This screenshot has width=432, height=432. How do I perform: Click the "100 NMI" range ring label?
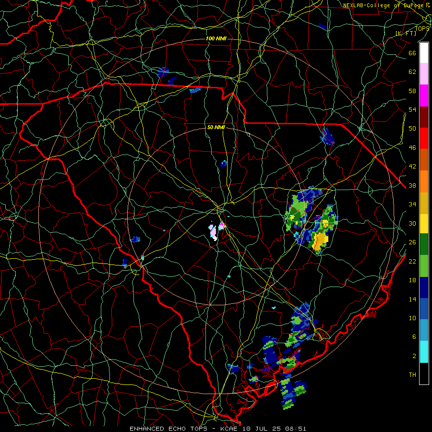coord(216,38)
